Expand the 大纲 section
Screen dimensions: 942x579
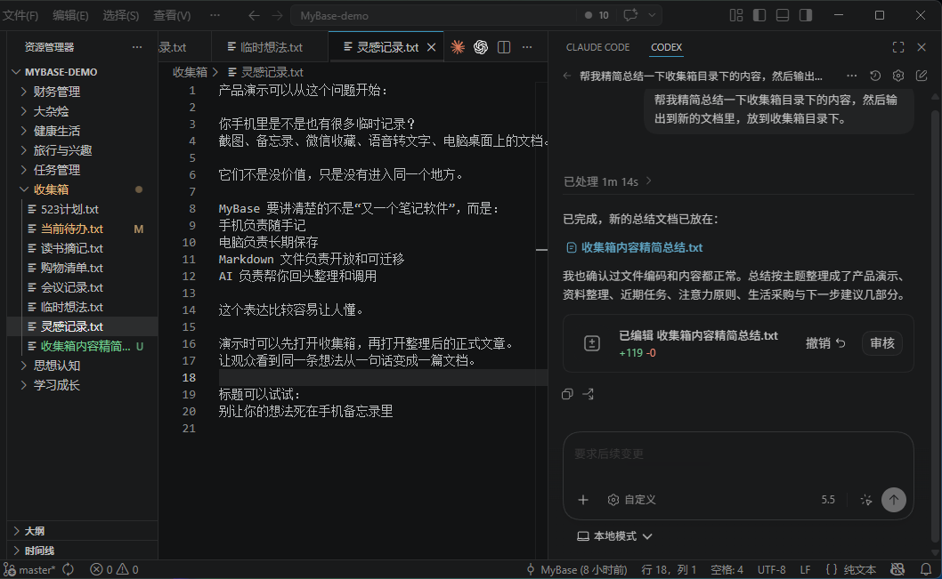click(82, 531)
